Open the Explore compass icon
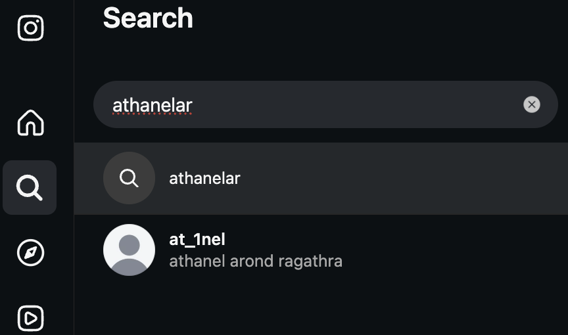Image resolution: width=568 pixels, height=335 pixels. 30,253
